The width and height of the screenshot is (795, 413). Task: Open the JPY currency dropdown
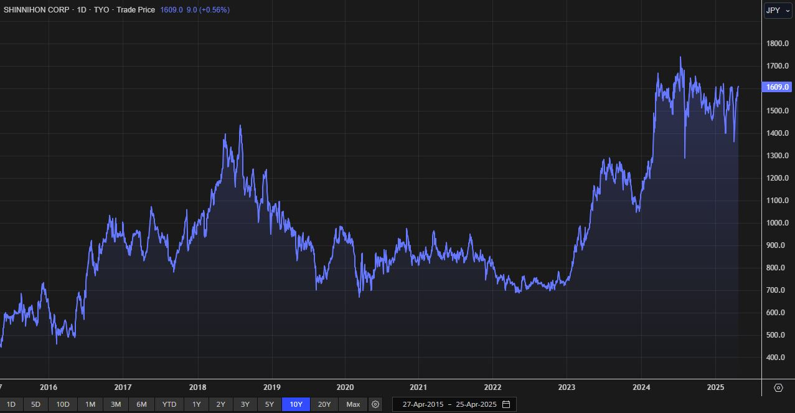[778, 10]
